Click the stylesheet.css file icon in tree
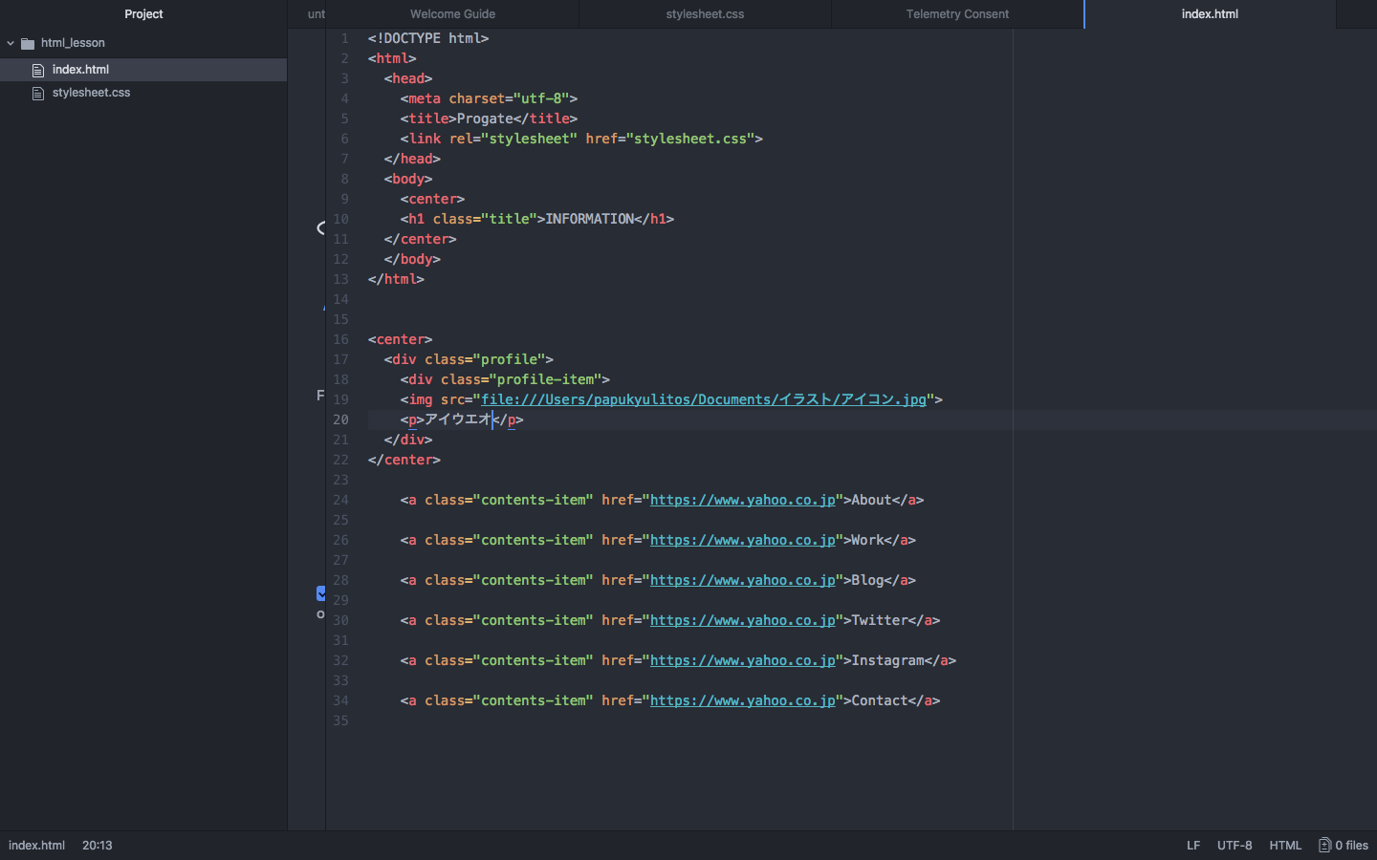The height and width of the screenshot is (860, 1377). click(x=38, y=93)
